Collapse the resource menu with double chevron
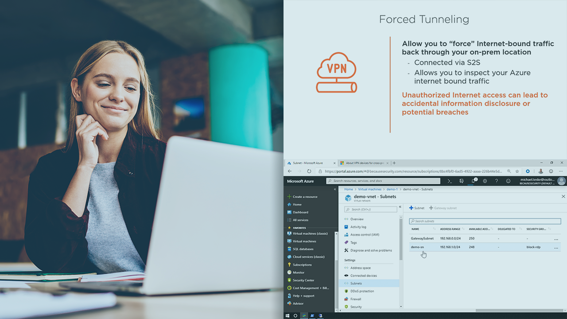This screenshot has height=319, width=567. pyautogui.click(x=400, y=207)
